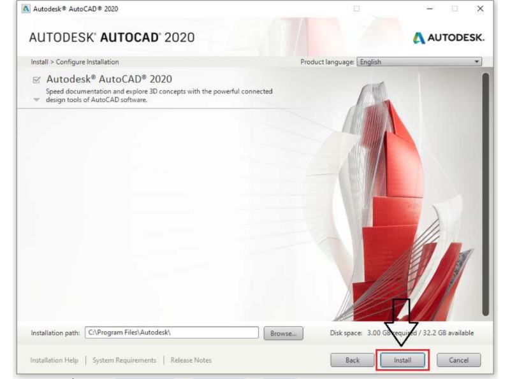The image size is (510, 379).
Task: Open the Product language dropdown
Action: point(419,62)
